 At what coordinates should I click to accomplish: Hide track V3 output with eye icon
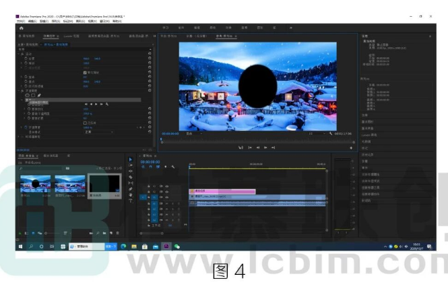click(167, 186)
